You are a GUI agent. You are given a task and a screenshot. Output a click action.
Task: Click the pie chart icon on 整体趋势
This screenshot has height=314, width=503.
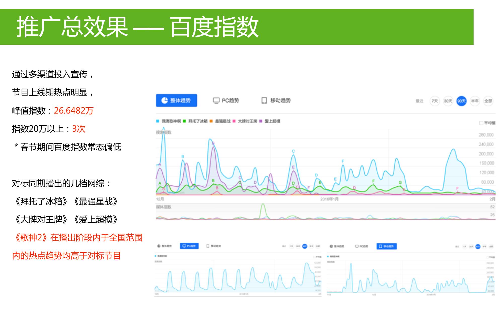pyautogui.click(x=164, y=100)
